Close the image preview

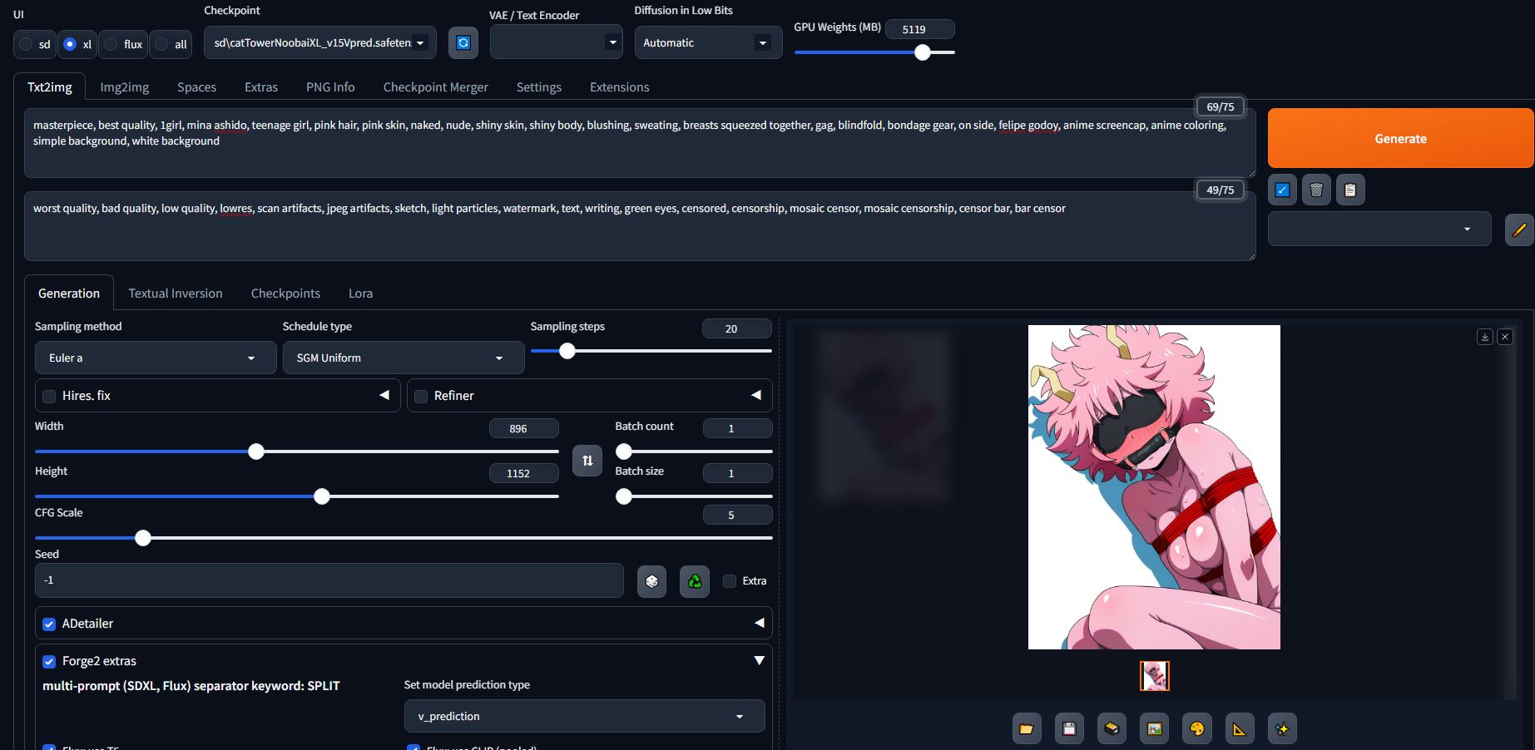1505,337
